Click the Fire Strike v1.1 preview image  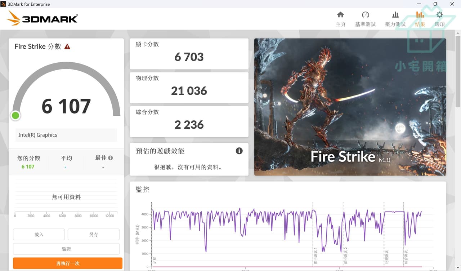[x=350, y=107]
